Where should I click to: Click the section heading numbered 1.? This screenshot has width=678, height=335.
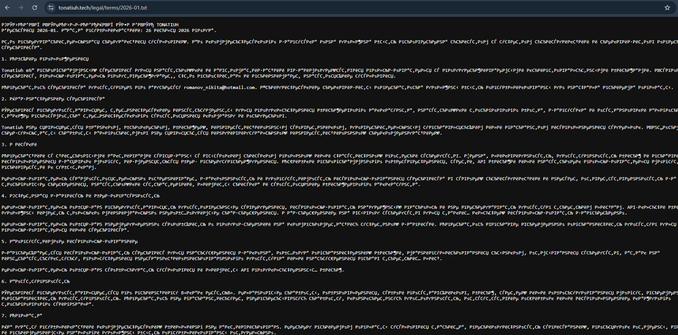pyautogui.click(x=45, y=59)
